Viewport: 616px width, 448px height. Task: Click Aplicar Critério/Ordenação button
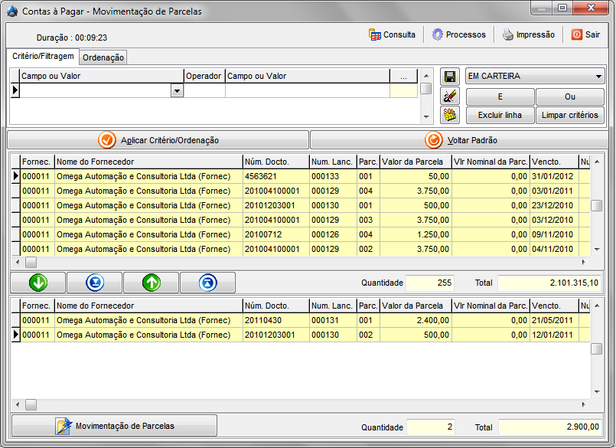tap(158, 140)
